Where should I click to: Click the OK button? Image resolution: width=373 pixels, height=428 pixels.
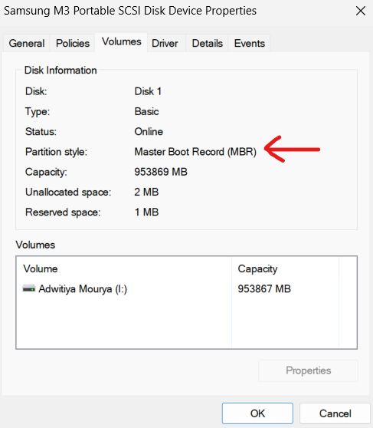coord(257,413)
